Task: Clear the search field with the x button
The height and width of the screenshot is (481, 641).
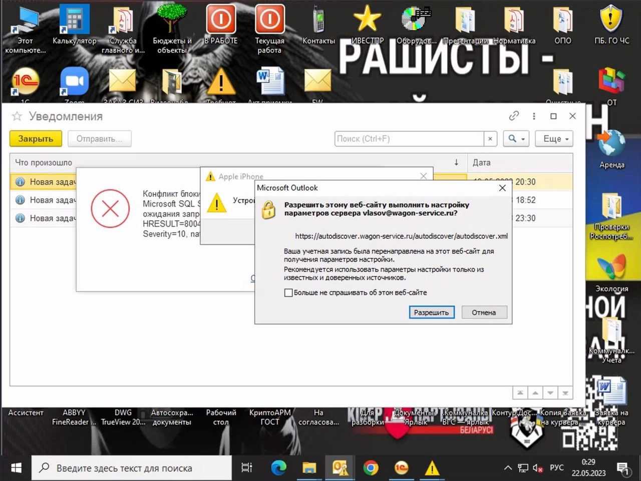Action: (490, 139)
